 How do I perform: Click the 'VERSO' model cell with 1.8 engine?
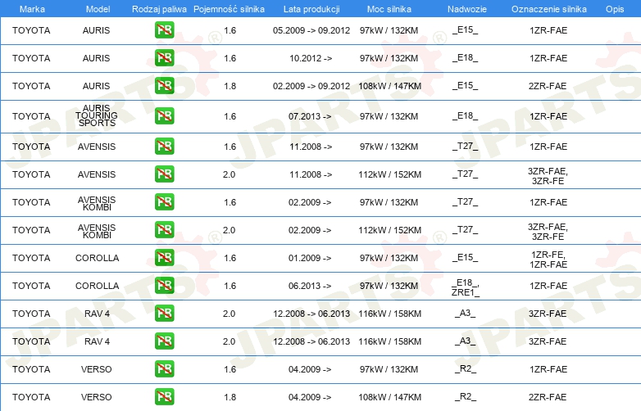(97, 397)
